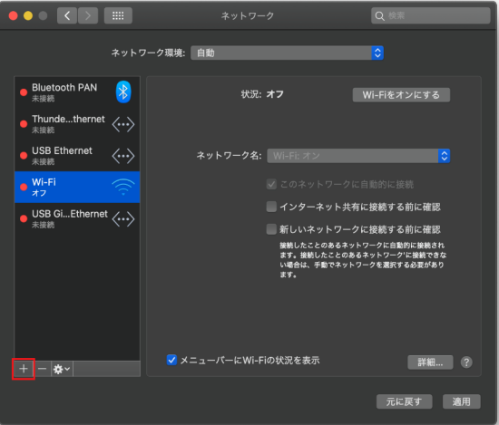This screenshot has width=499, height=425.
Task: Select USB Gigabit Ethernet service in list
Action: pos(77,218)
